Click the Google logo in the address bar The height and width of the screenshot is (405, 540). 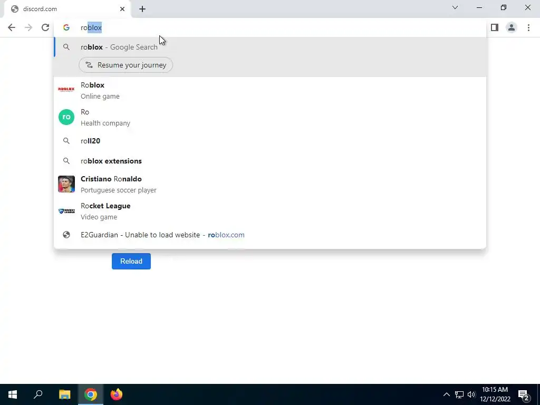point(66,27)
